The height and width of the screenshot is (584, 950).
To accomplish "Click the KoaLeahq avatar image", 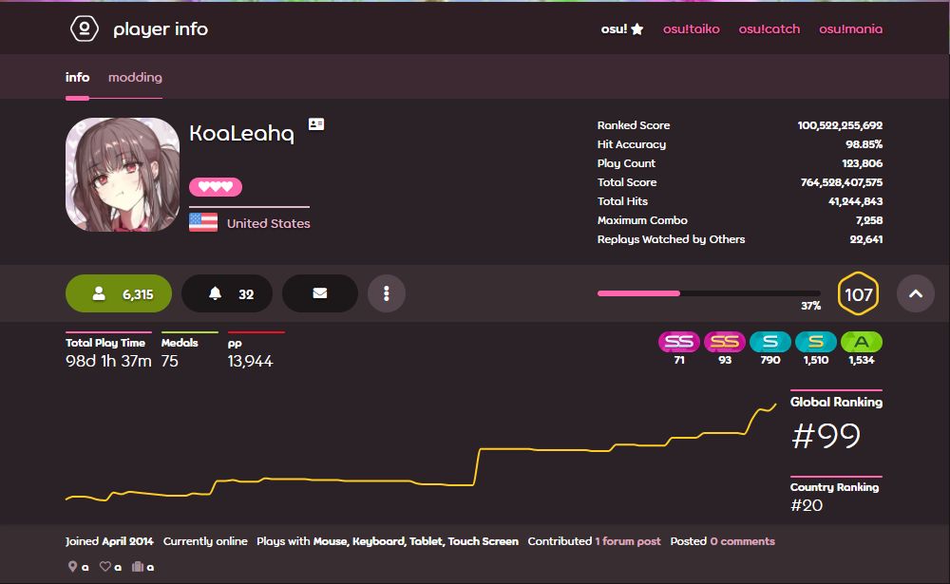I will 123,175.
